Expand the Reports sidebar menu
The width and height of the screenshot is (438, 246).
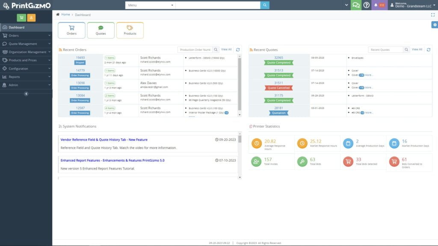tap(26, 77)
